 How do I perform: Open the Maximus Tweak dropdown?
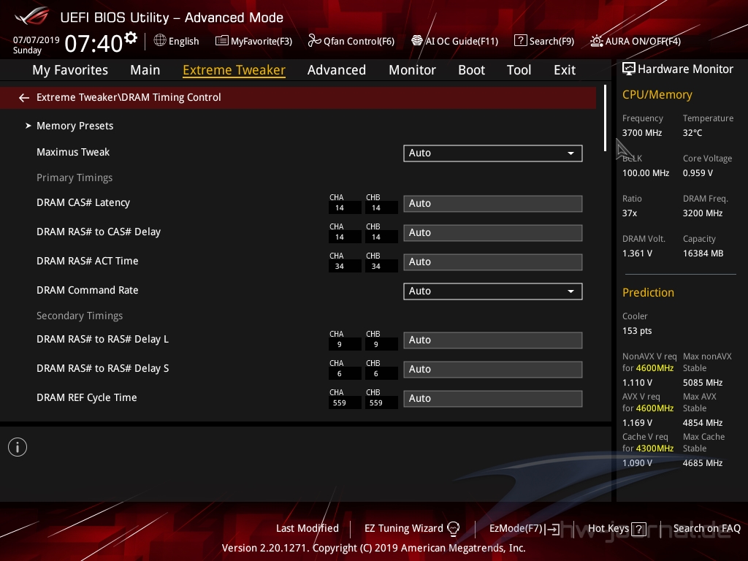tap(493, 153)
